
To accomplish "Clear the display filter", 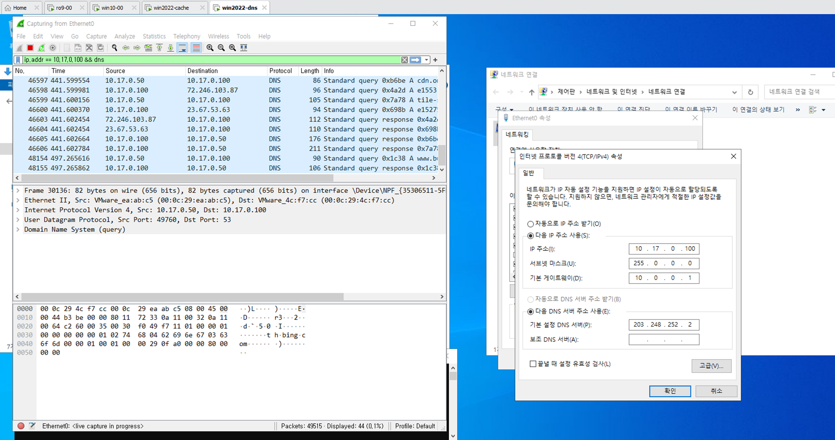I will click(x=405, y=60).
